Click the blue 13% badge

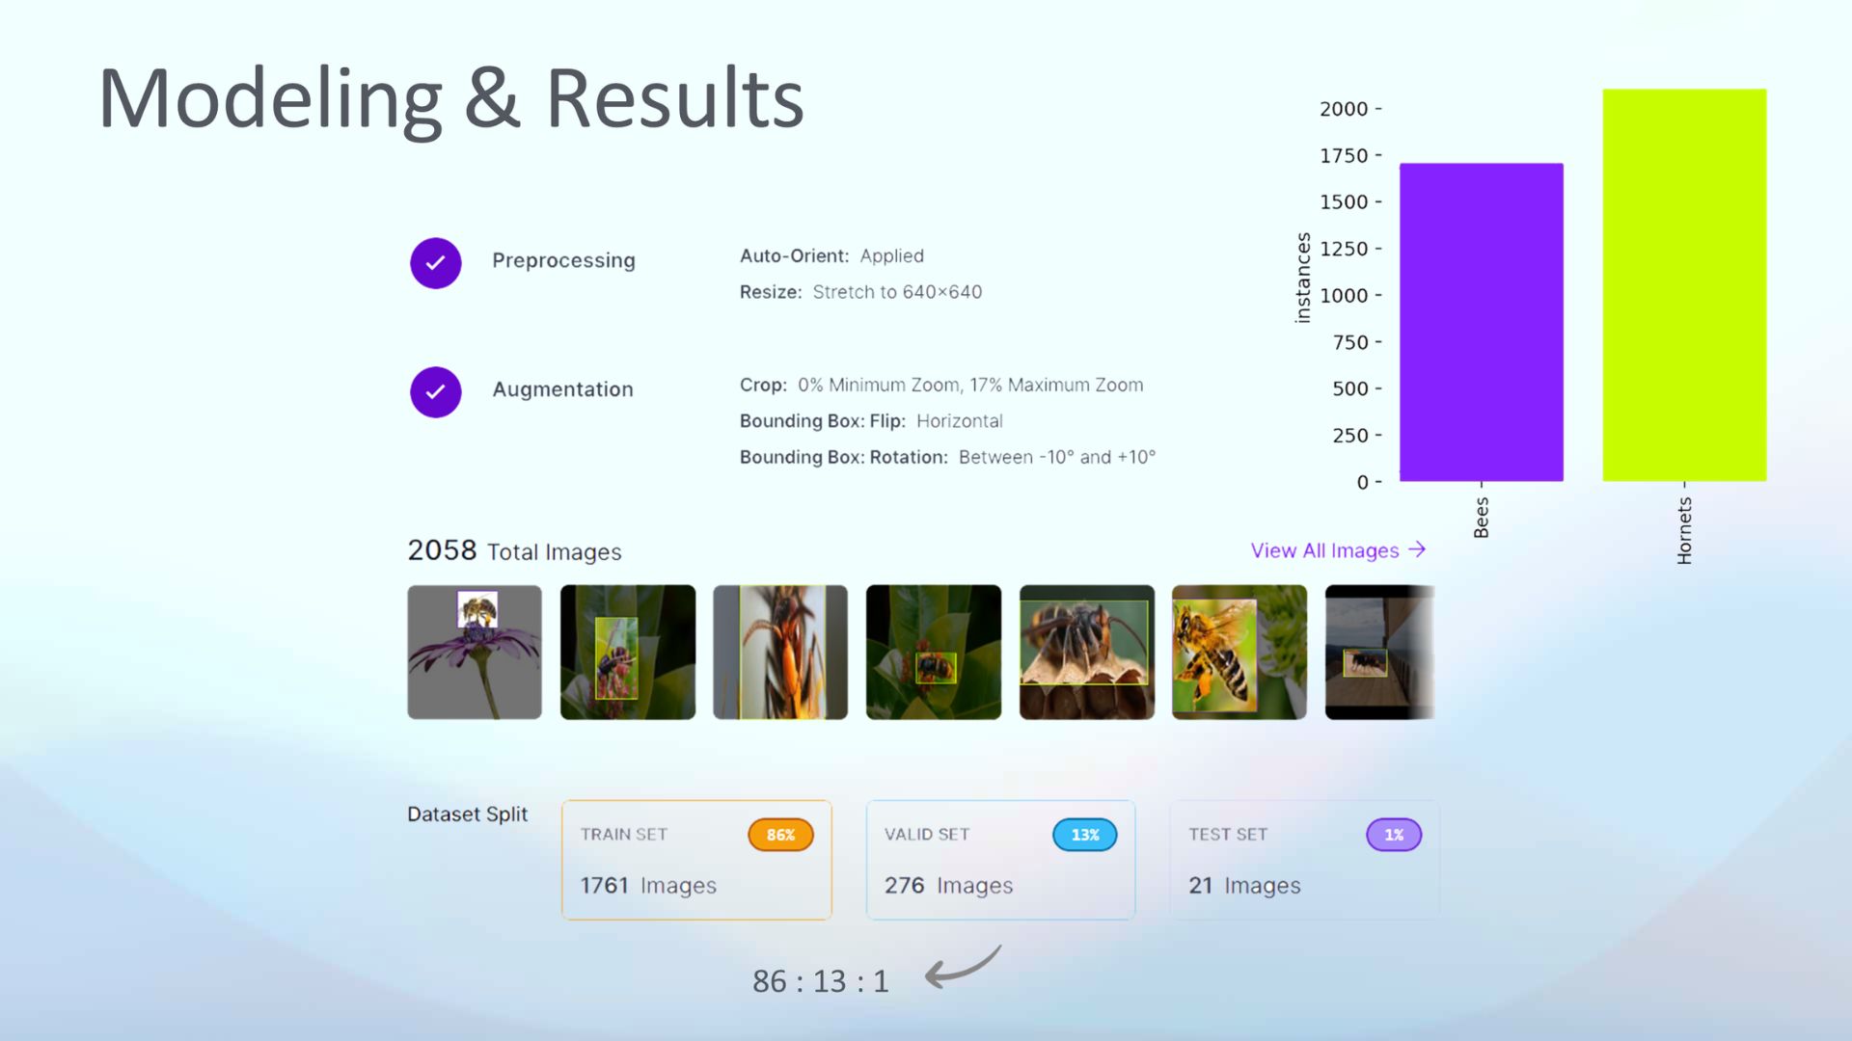click(x=1084, y=835)
